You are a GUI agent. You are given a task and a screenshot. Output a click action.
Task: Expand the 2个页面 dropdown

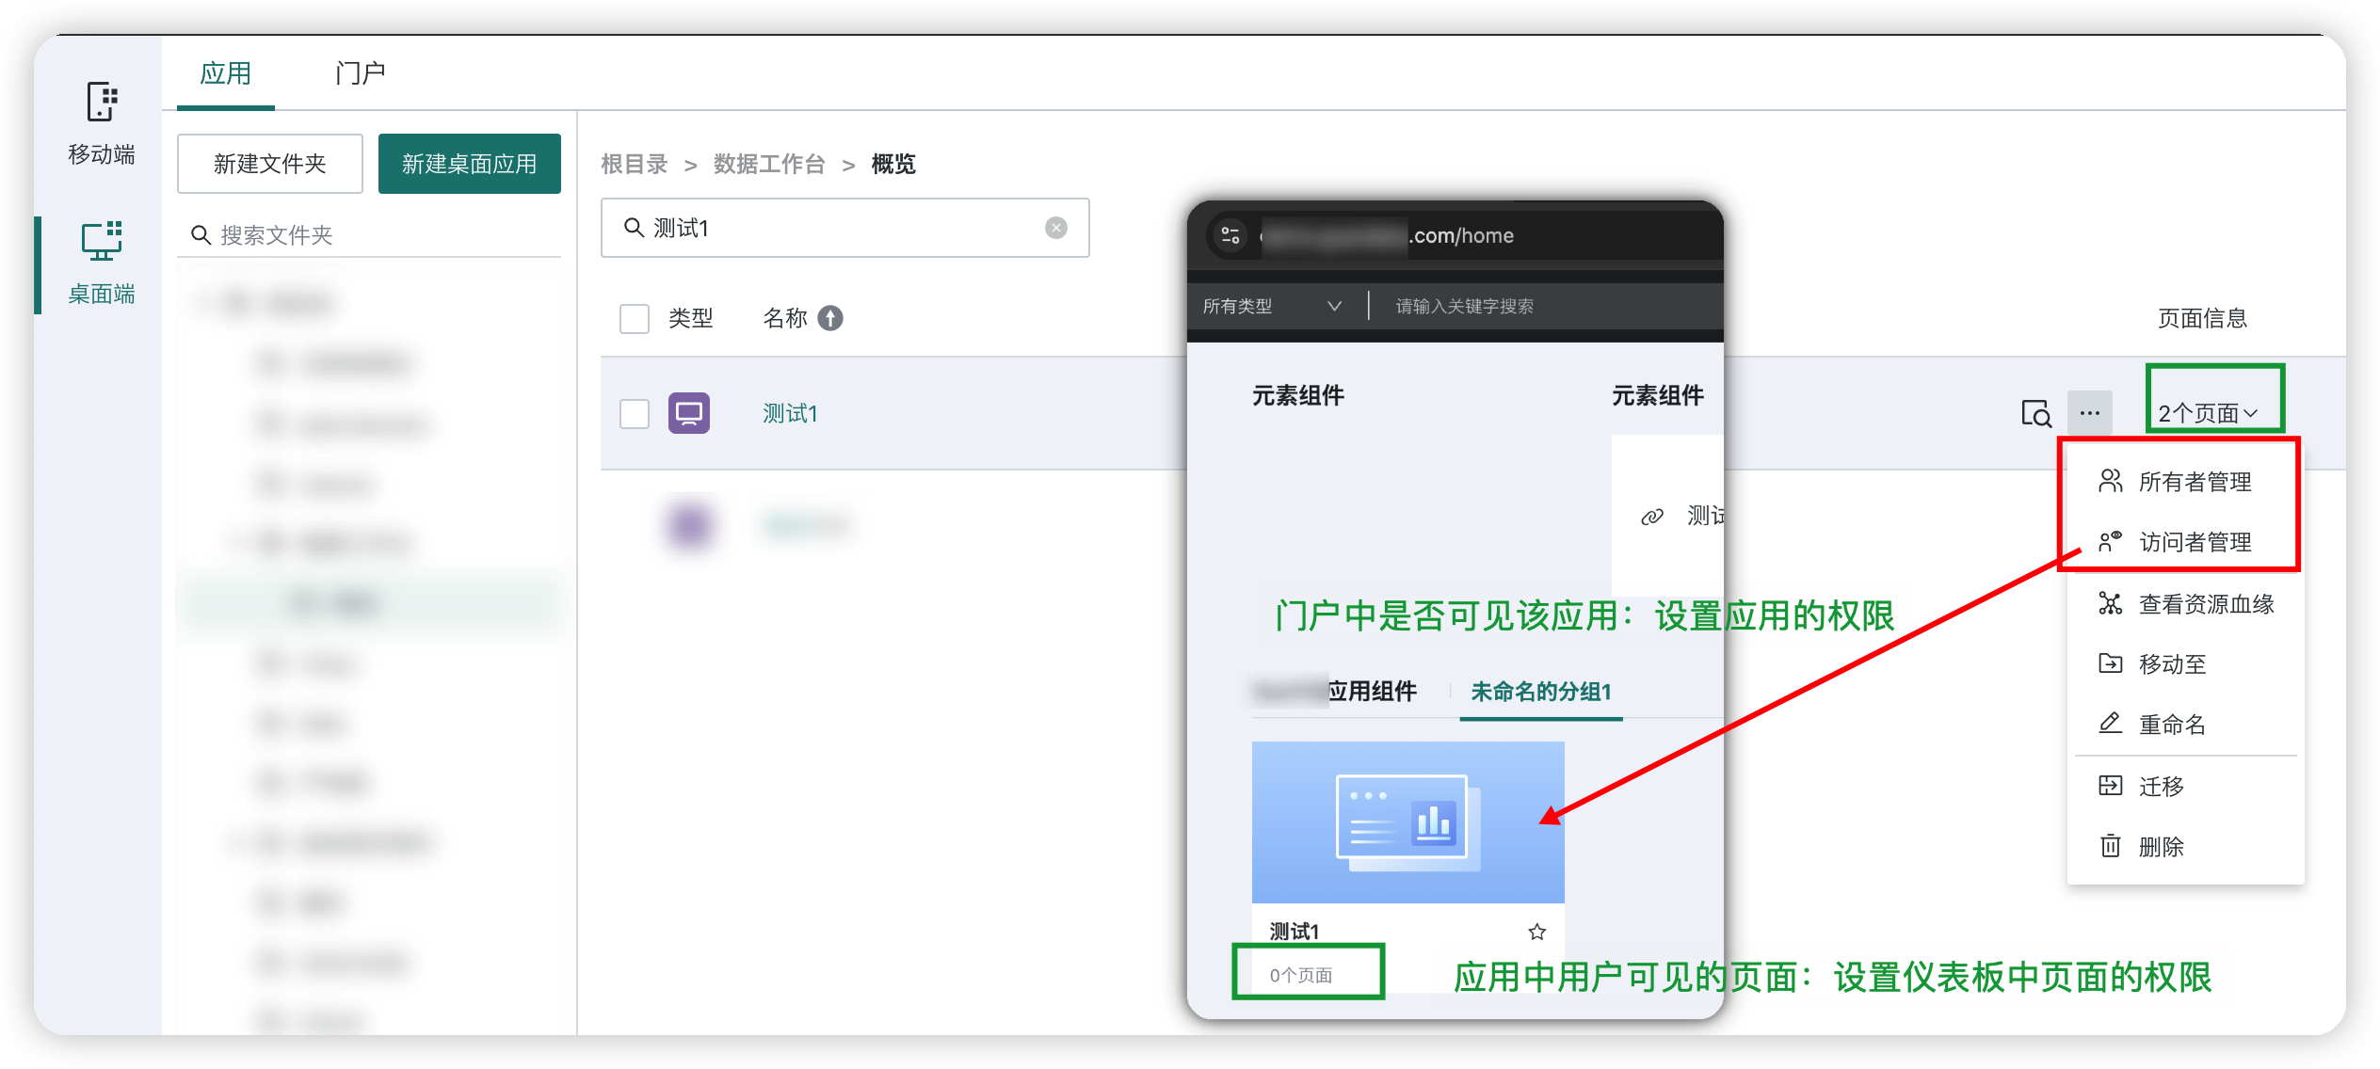click(2208, 413)
